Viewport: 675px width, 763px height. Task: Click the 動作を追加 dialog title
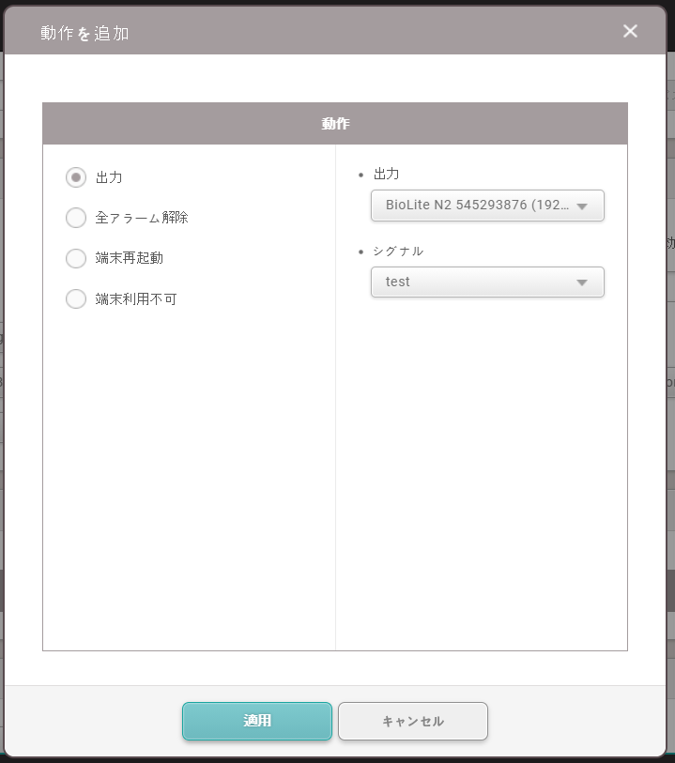(x=84, y=33)
